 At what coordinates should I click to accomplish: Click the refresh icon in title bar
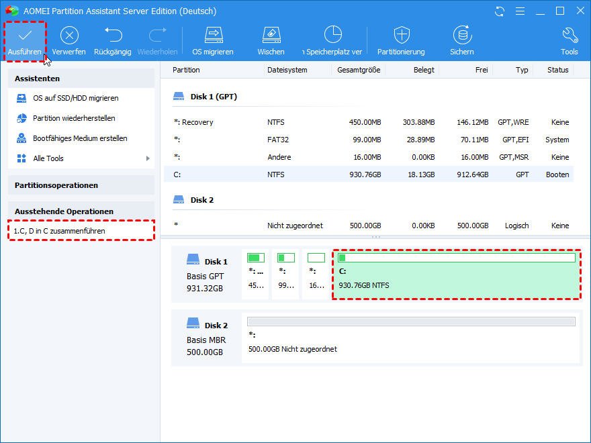point(499,11)
